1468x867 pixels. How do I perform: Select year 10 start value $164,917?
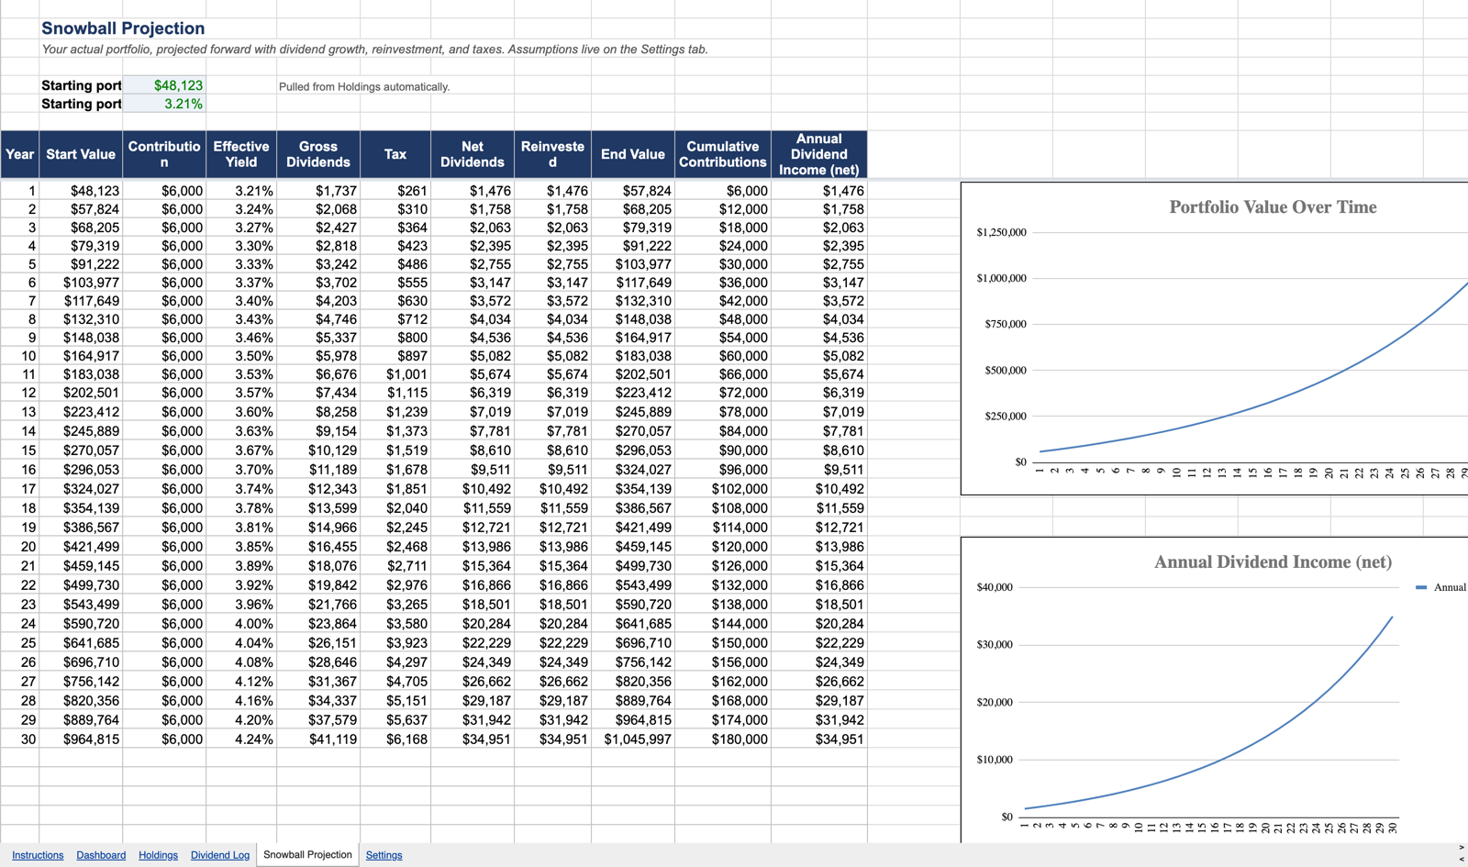pyautogui.click(x=81, y=356)
